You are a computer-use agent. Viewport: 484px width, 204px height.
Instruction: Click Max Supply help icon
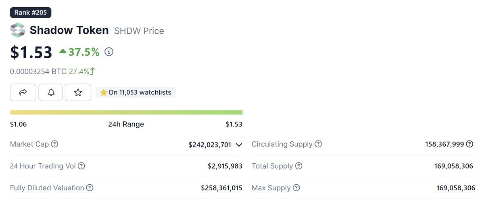pos(296,188)
